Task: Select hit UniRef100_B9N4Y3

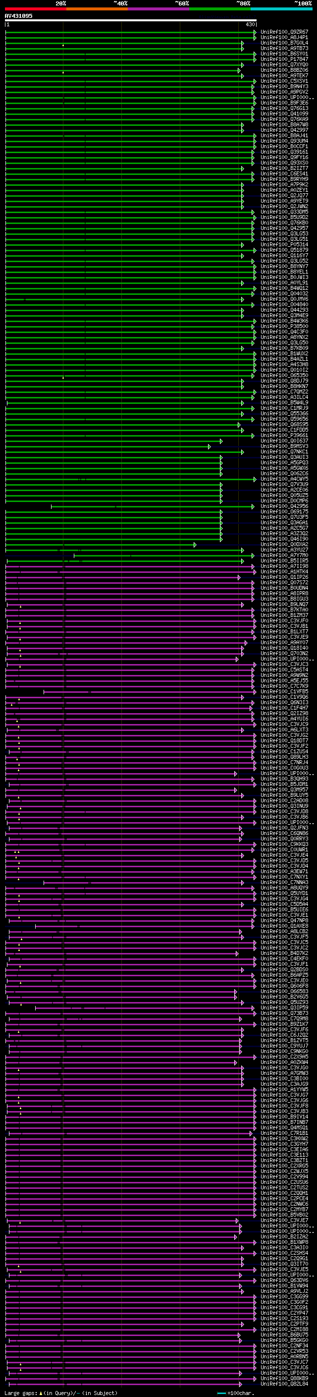Action: click(284, 87)
